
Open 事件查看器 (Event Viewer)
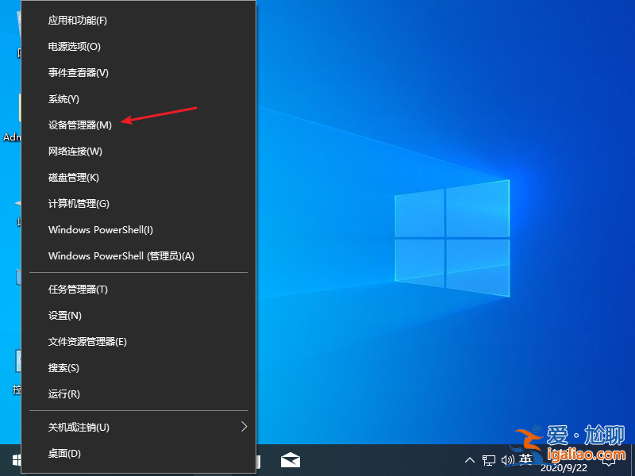coord(75,72)
